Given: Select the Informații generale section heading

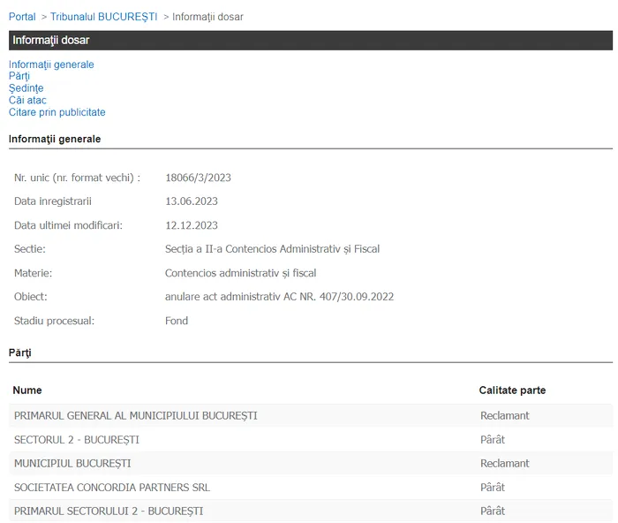Looking at the screenshot, I should pos(55,139).
